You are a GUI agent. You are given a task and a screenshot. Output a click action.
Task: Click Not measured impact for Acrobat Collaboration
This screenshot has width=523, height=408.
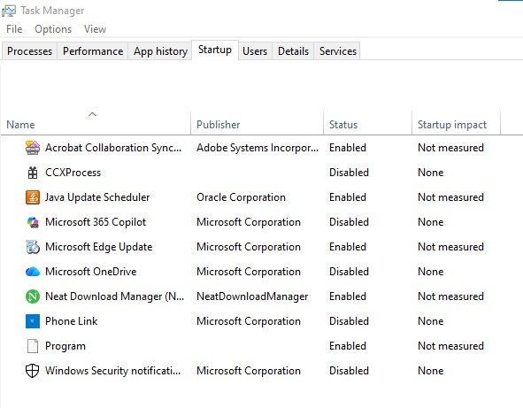[x=450, y=148]
